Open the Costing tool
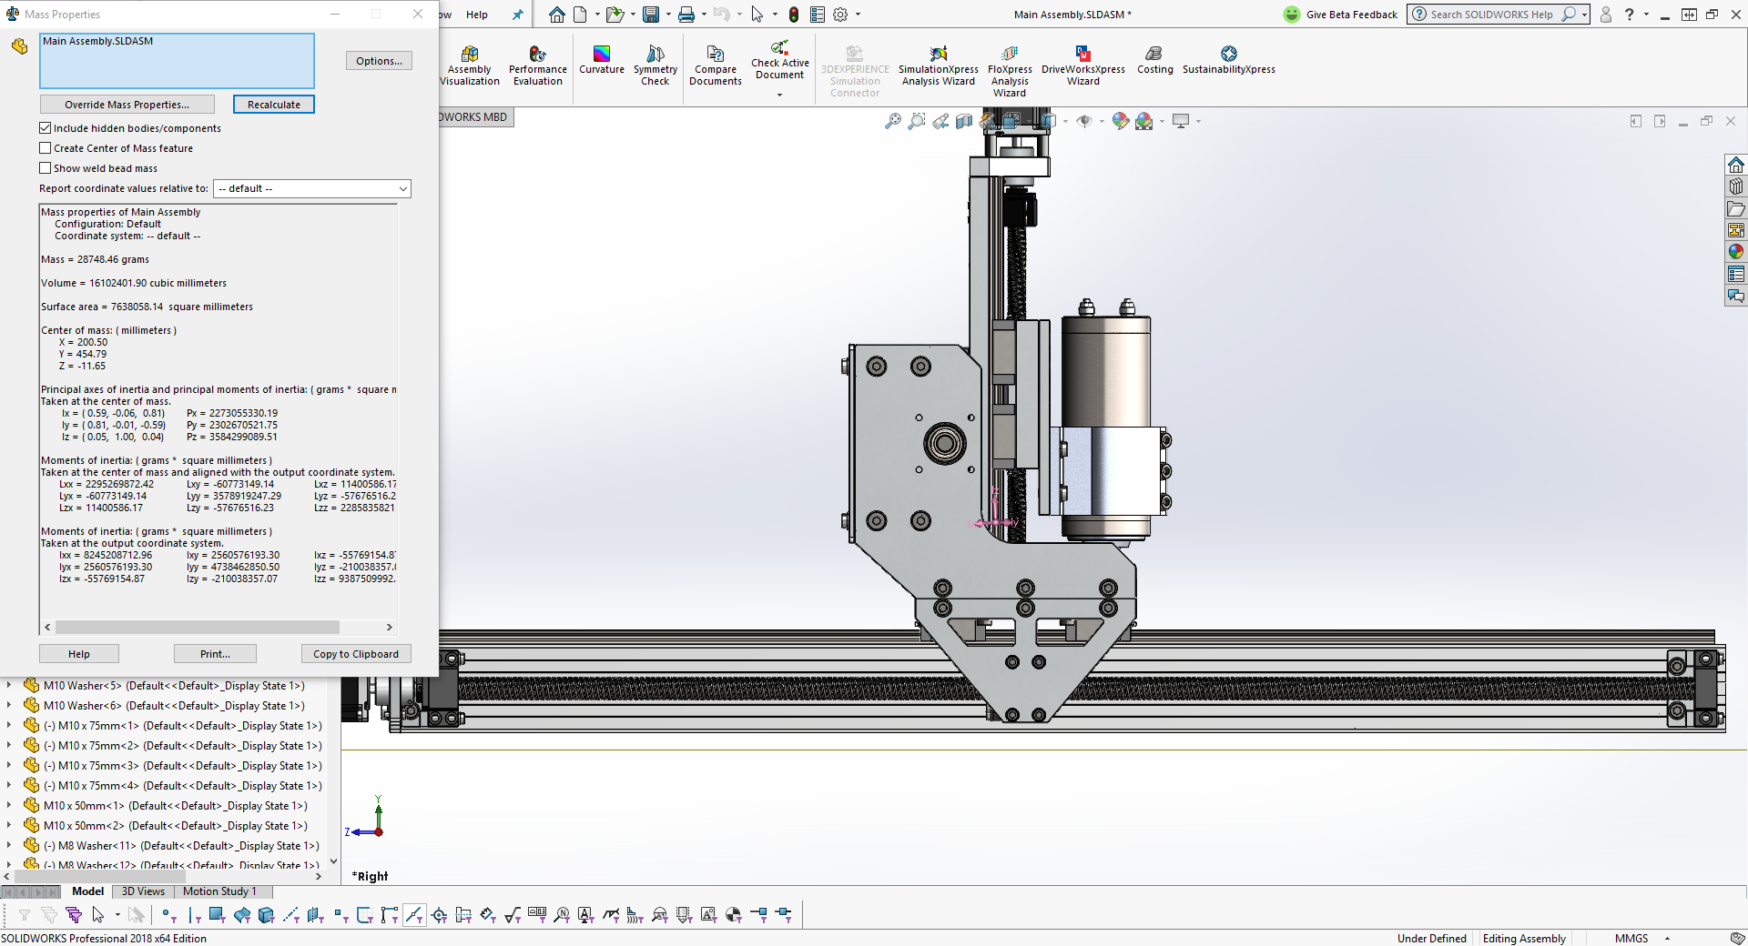 click(1154, 61)
